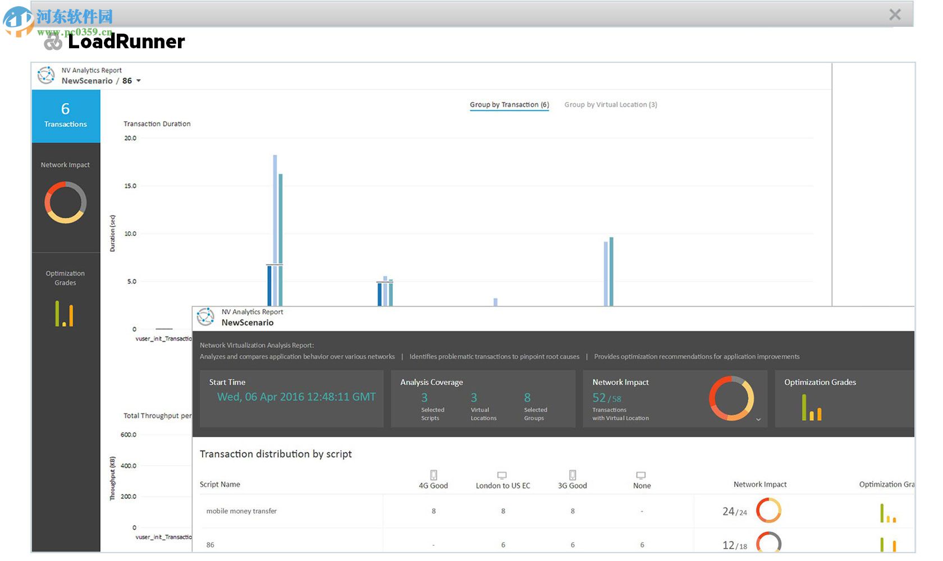Click the Transaction Duration chart title
This screenshot has width=943, height=561.
(157, 124)
